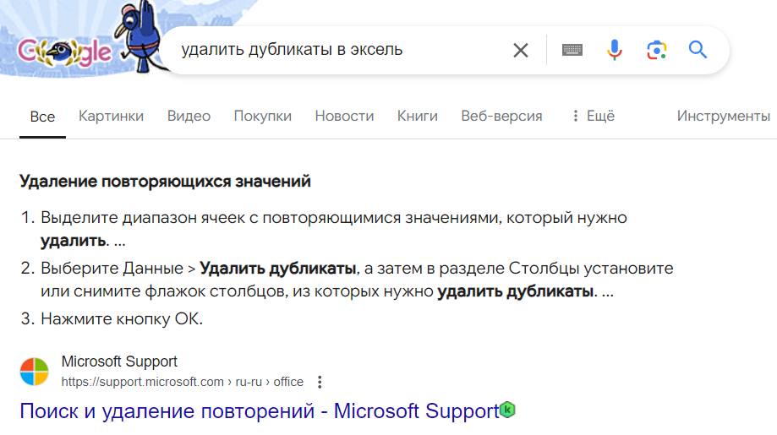
Task: Open three-dot menu next to Microsoft Support result
Action: 320,382
